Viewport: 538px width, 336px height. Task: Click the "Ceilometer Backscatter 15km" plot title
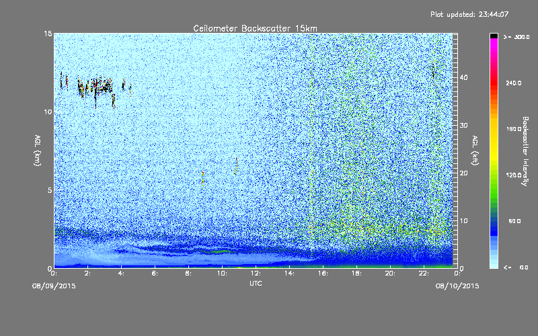pos(255,28)
